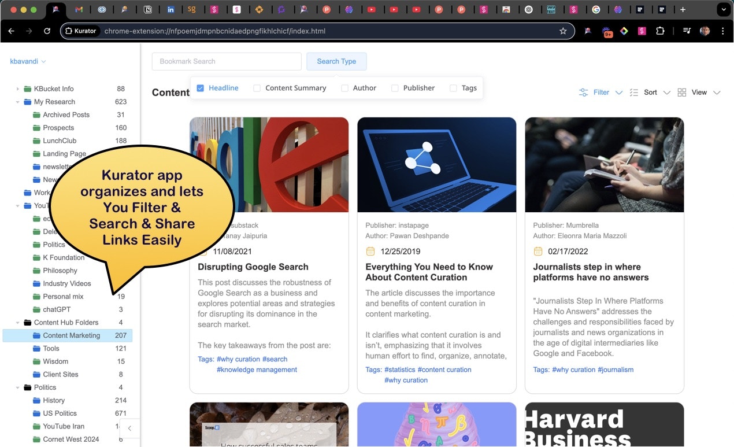
Task: Collapse the Politics folder arrow
Action: click(x=18, y=387)
